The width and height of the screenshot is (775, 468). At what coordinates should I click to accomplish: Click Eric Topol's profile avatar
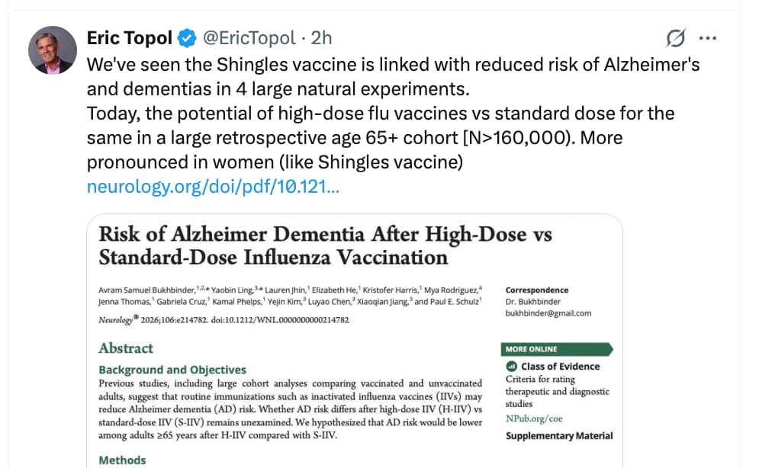pos(53,50)
